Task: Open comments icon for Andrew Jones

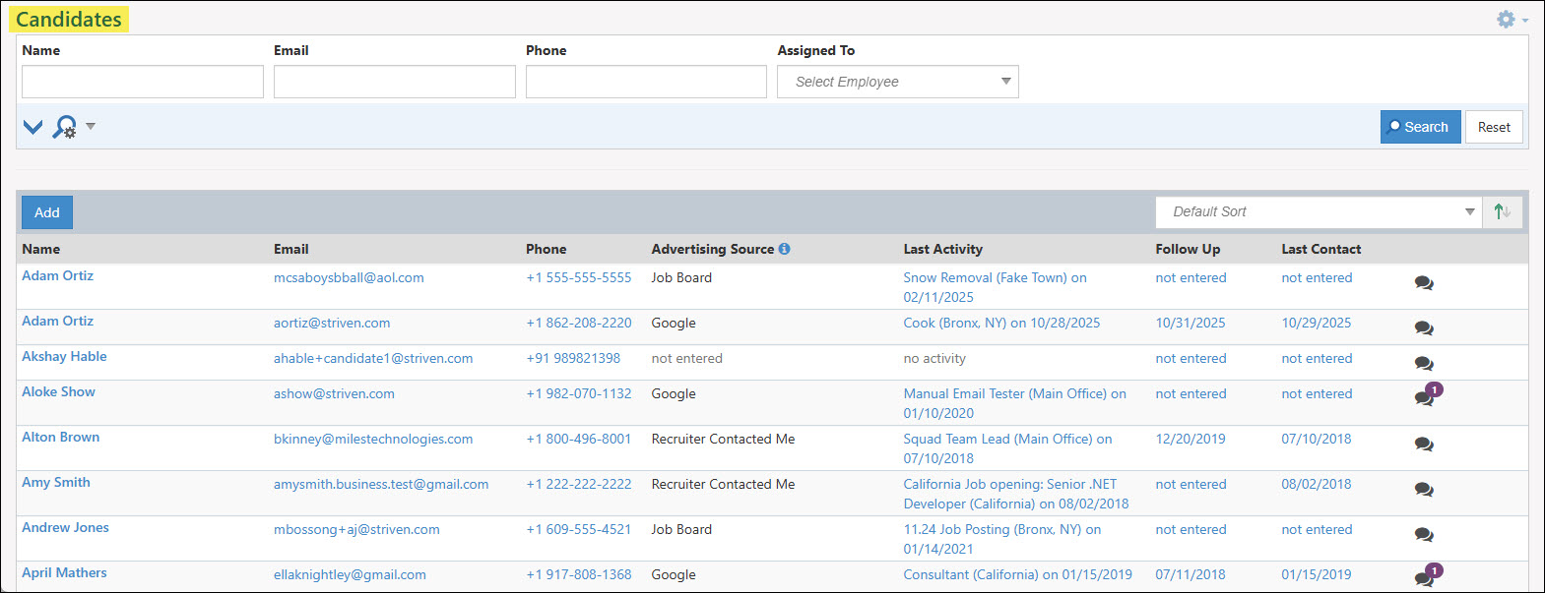Action: coord(1424,534)
